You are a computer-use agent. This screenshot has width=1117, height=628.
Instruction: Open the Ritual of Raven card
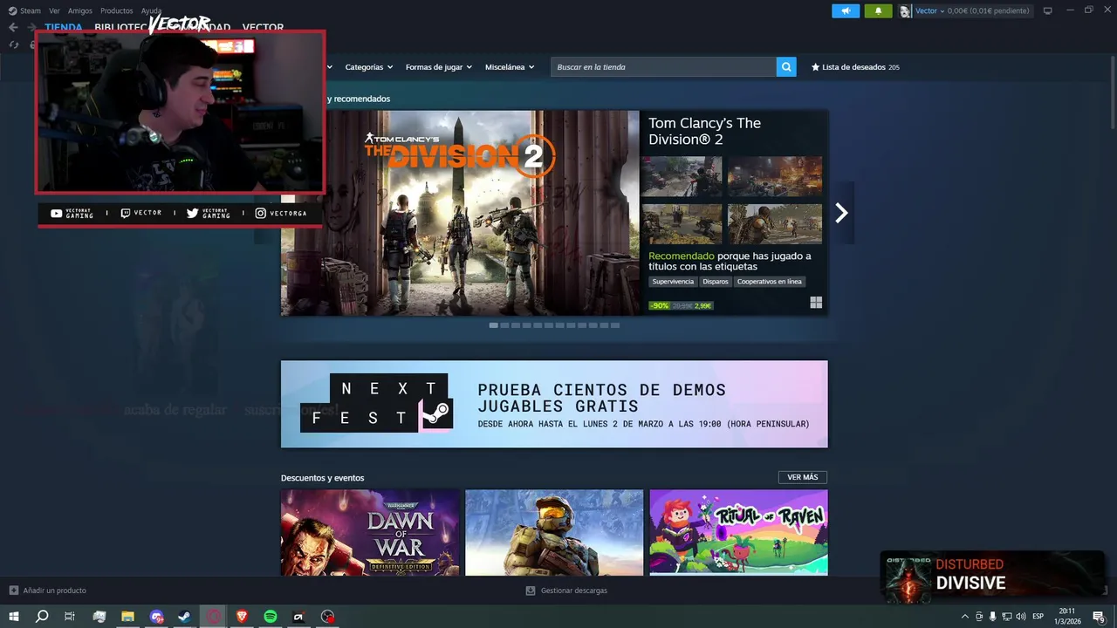click(x=738, y=532)
